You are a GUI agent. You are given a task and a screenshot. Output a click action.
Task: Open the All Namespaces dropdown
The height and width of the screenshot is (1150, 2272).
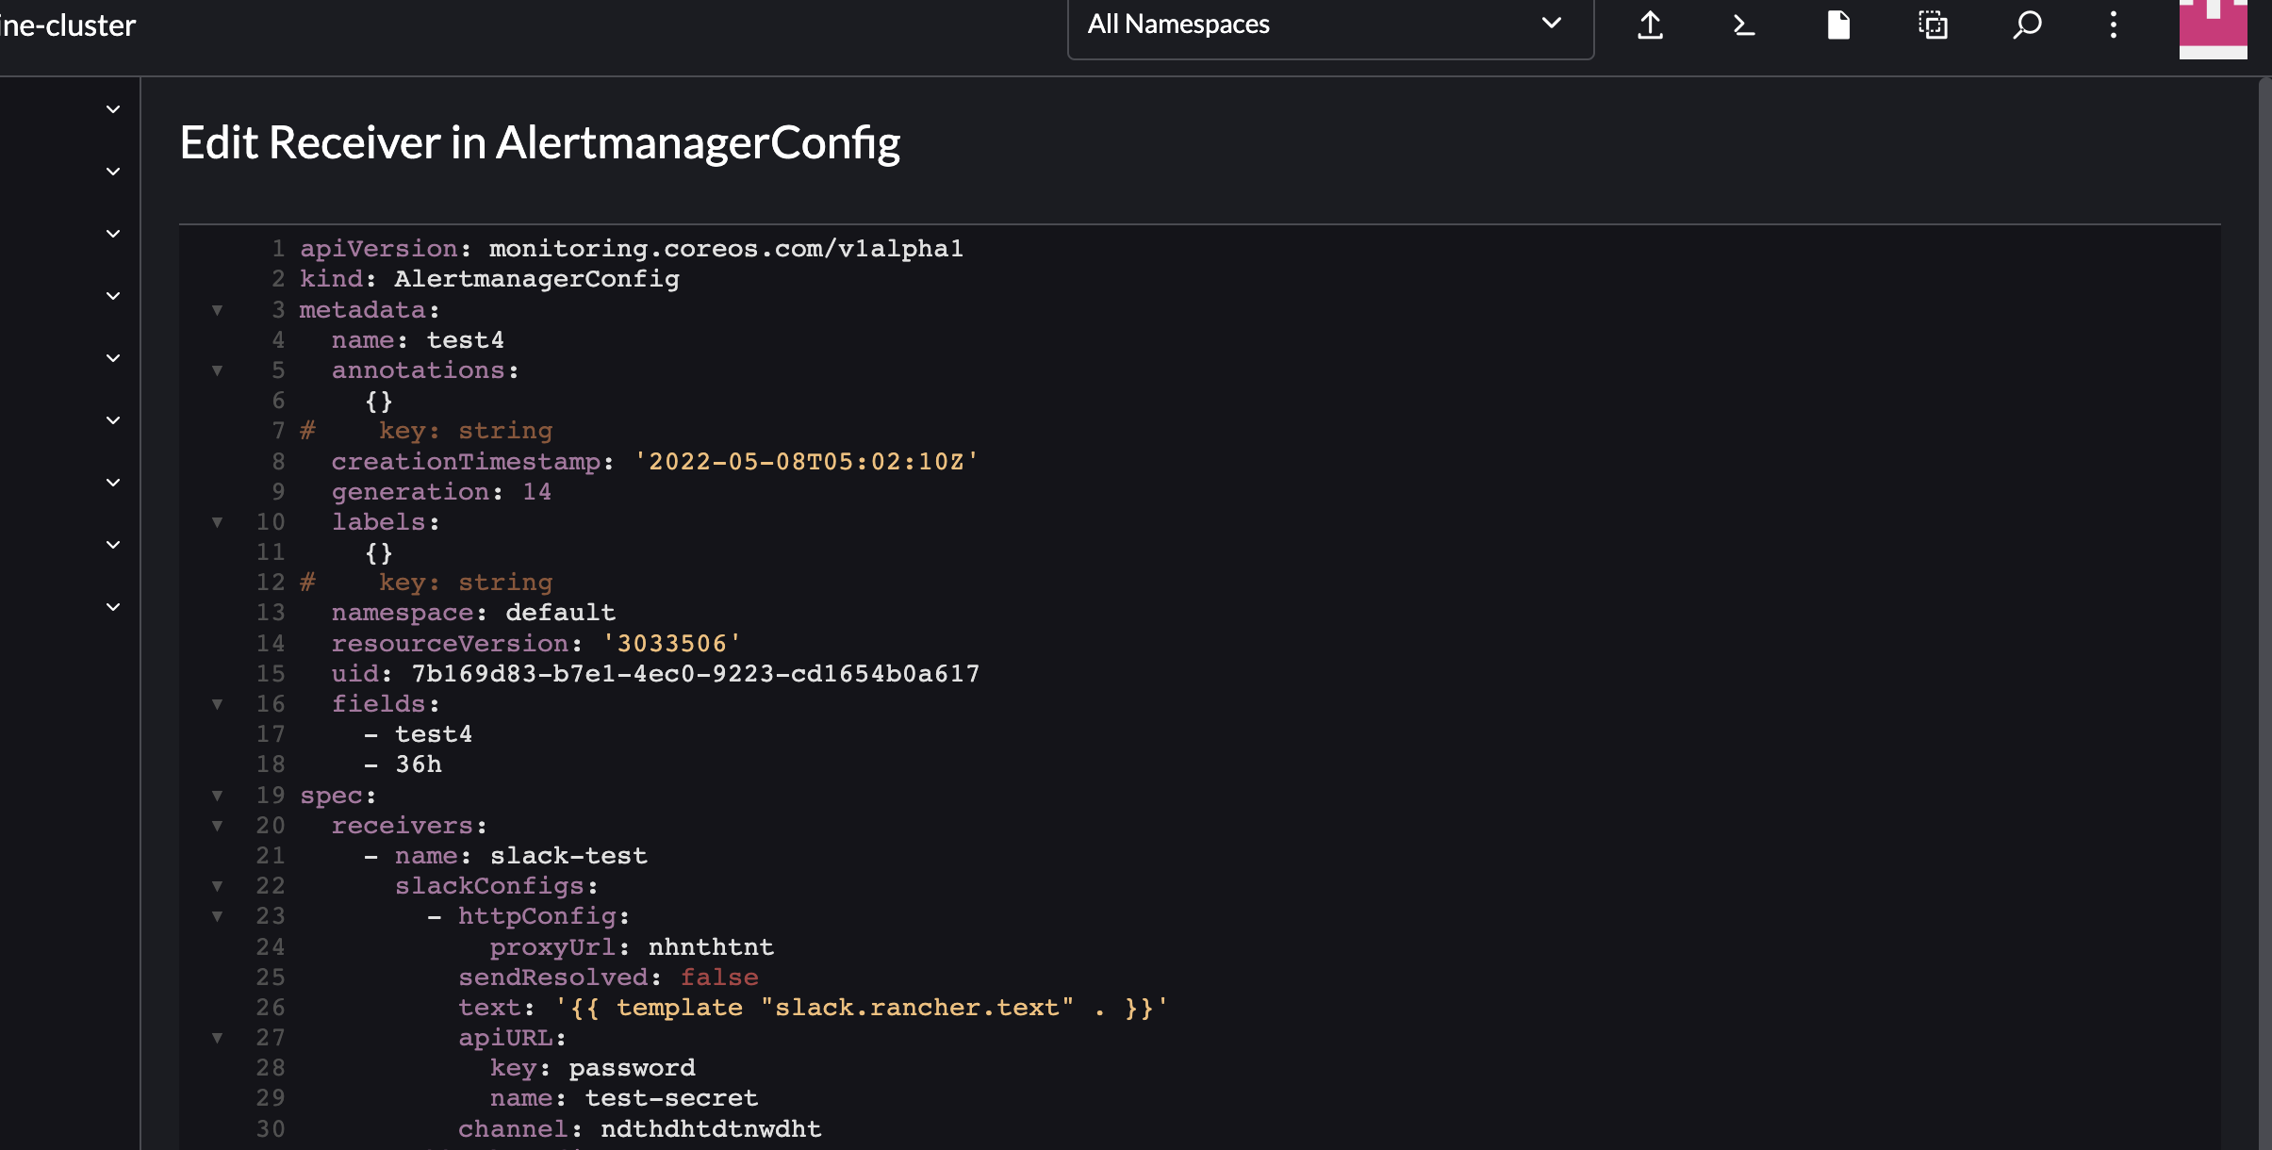pos(1329,25)
